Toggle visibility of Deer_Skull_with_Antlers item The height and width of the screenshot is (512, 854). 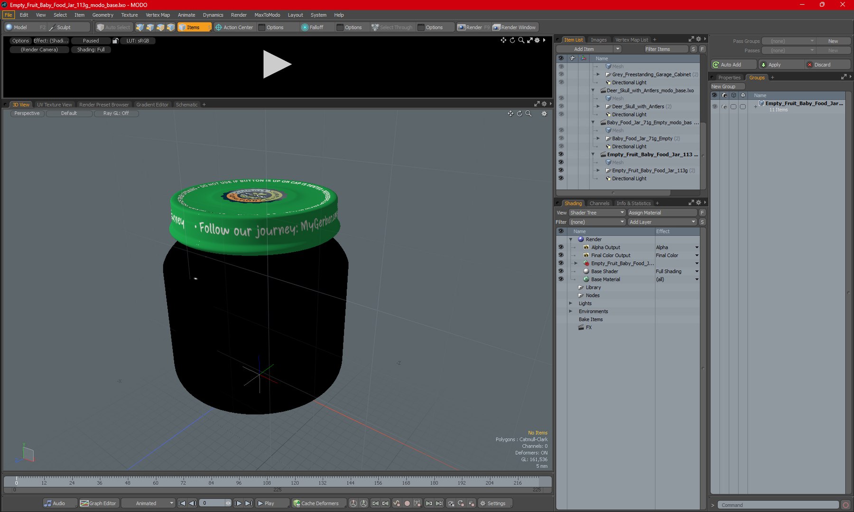coord(561,106)
